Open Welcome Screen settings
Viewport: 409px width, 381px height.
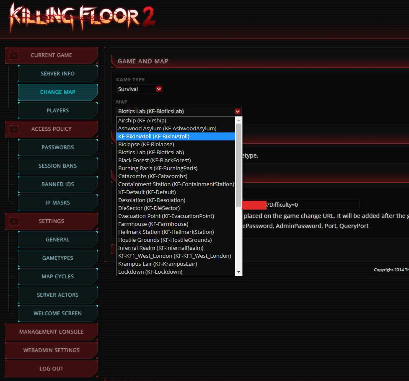(x=58, y=314)
